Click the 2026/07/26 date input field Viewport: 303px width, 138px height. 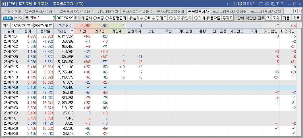tap(65, 18)
